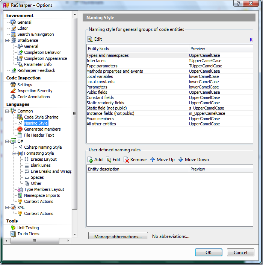Click the Entity description column header
The width and height of the screenshot is (263, 265).
(x=138, y=169)
